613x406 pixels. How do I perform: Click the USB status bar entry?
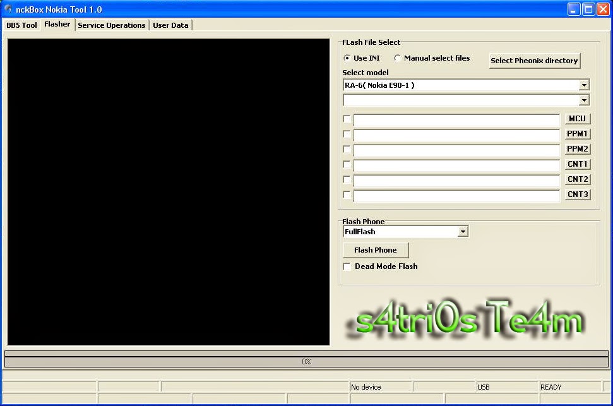click(483, 387)
